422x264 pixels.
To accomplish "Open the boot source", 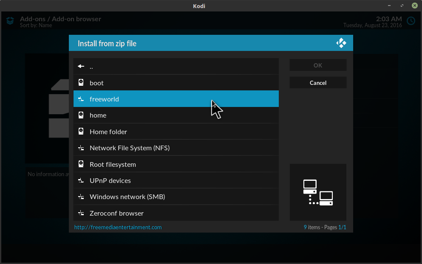I will pos(176,83).
